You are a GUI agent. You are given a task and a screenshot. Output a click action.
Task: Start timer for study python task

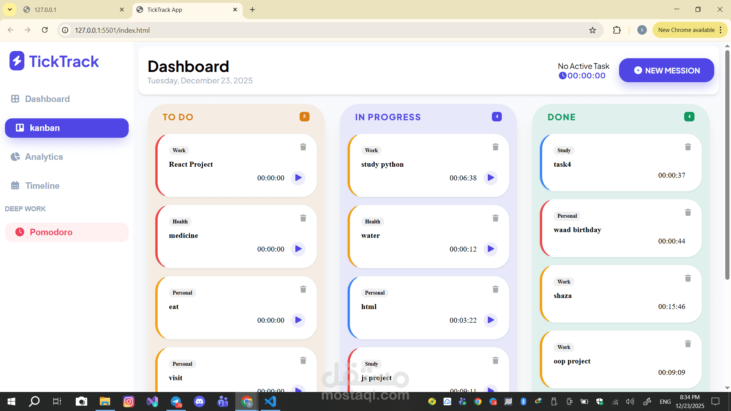point(490,178)
